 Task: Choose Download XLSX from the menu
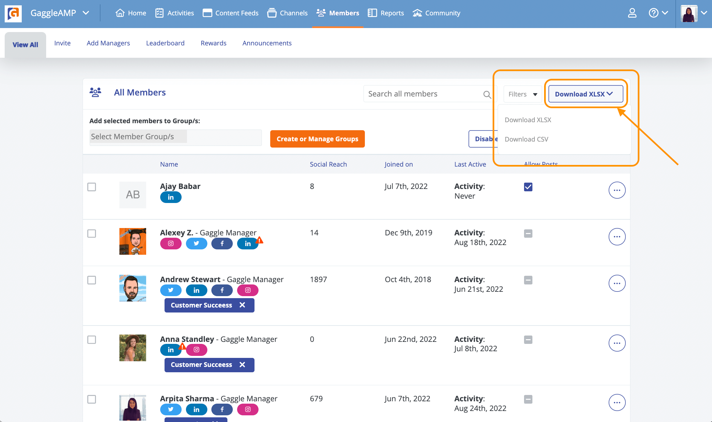coord(528,120)
